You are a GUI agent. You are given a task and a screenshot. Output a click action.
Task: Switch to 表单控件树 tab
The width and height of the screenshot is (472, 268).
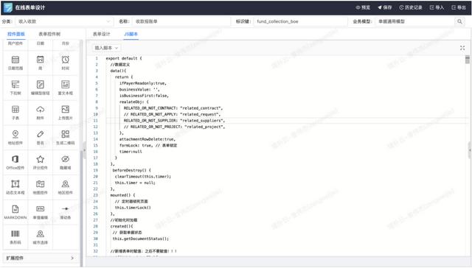click(49, 34)
